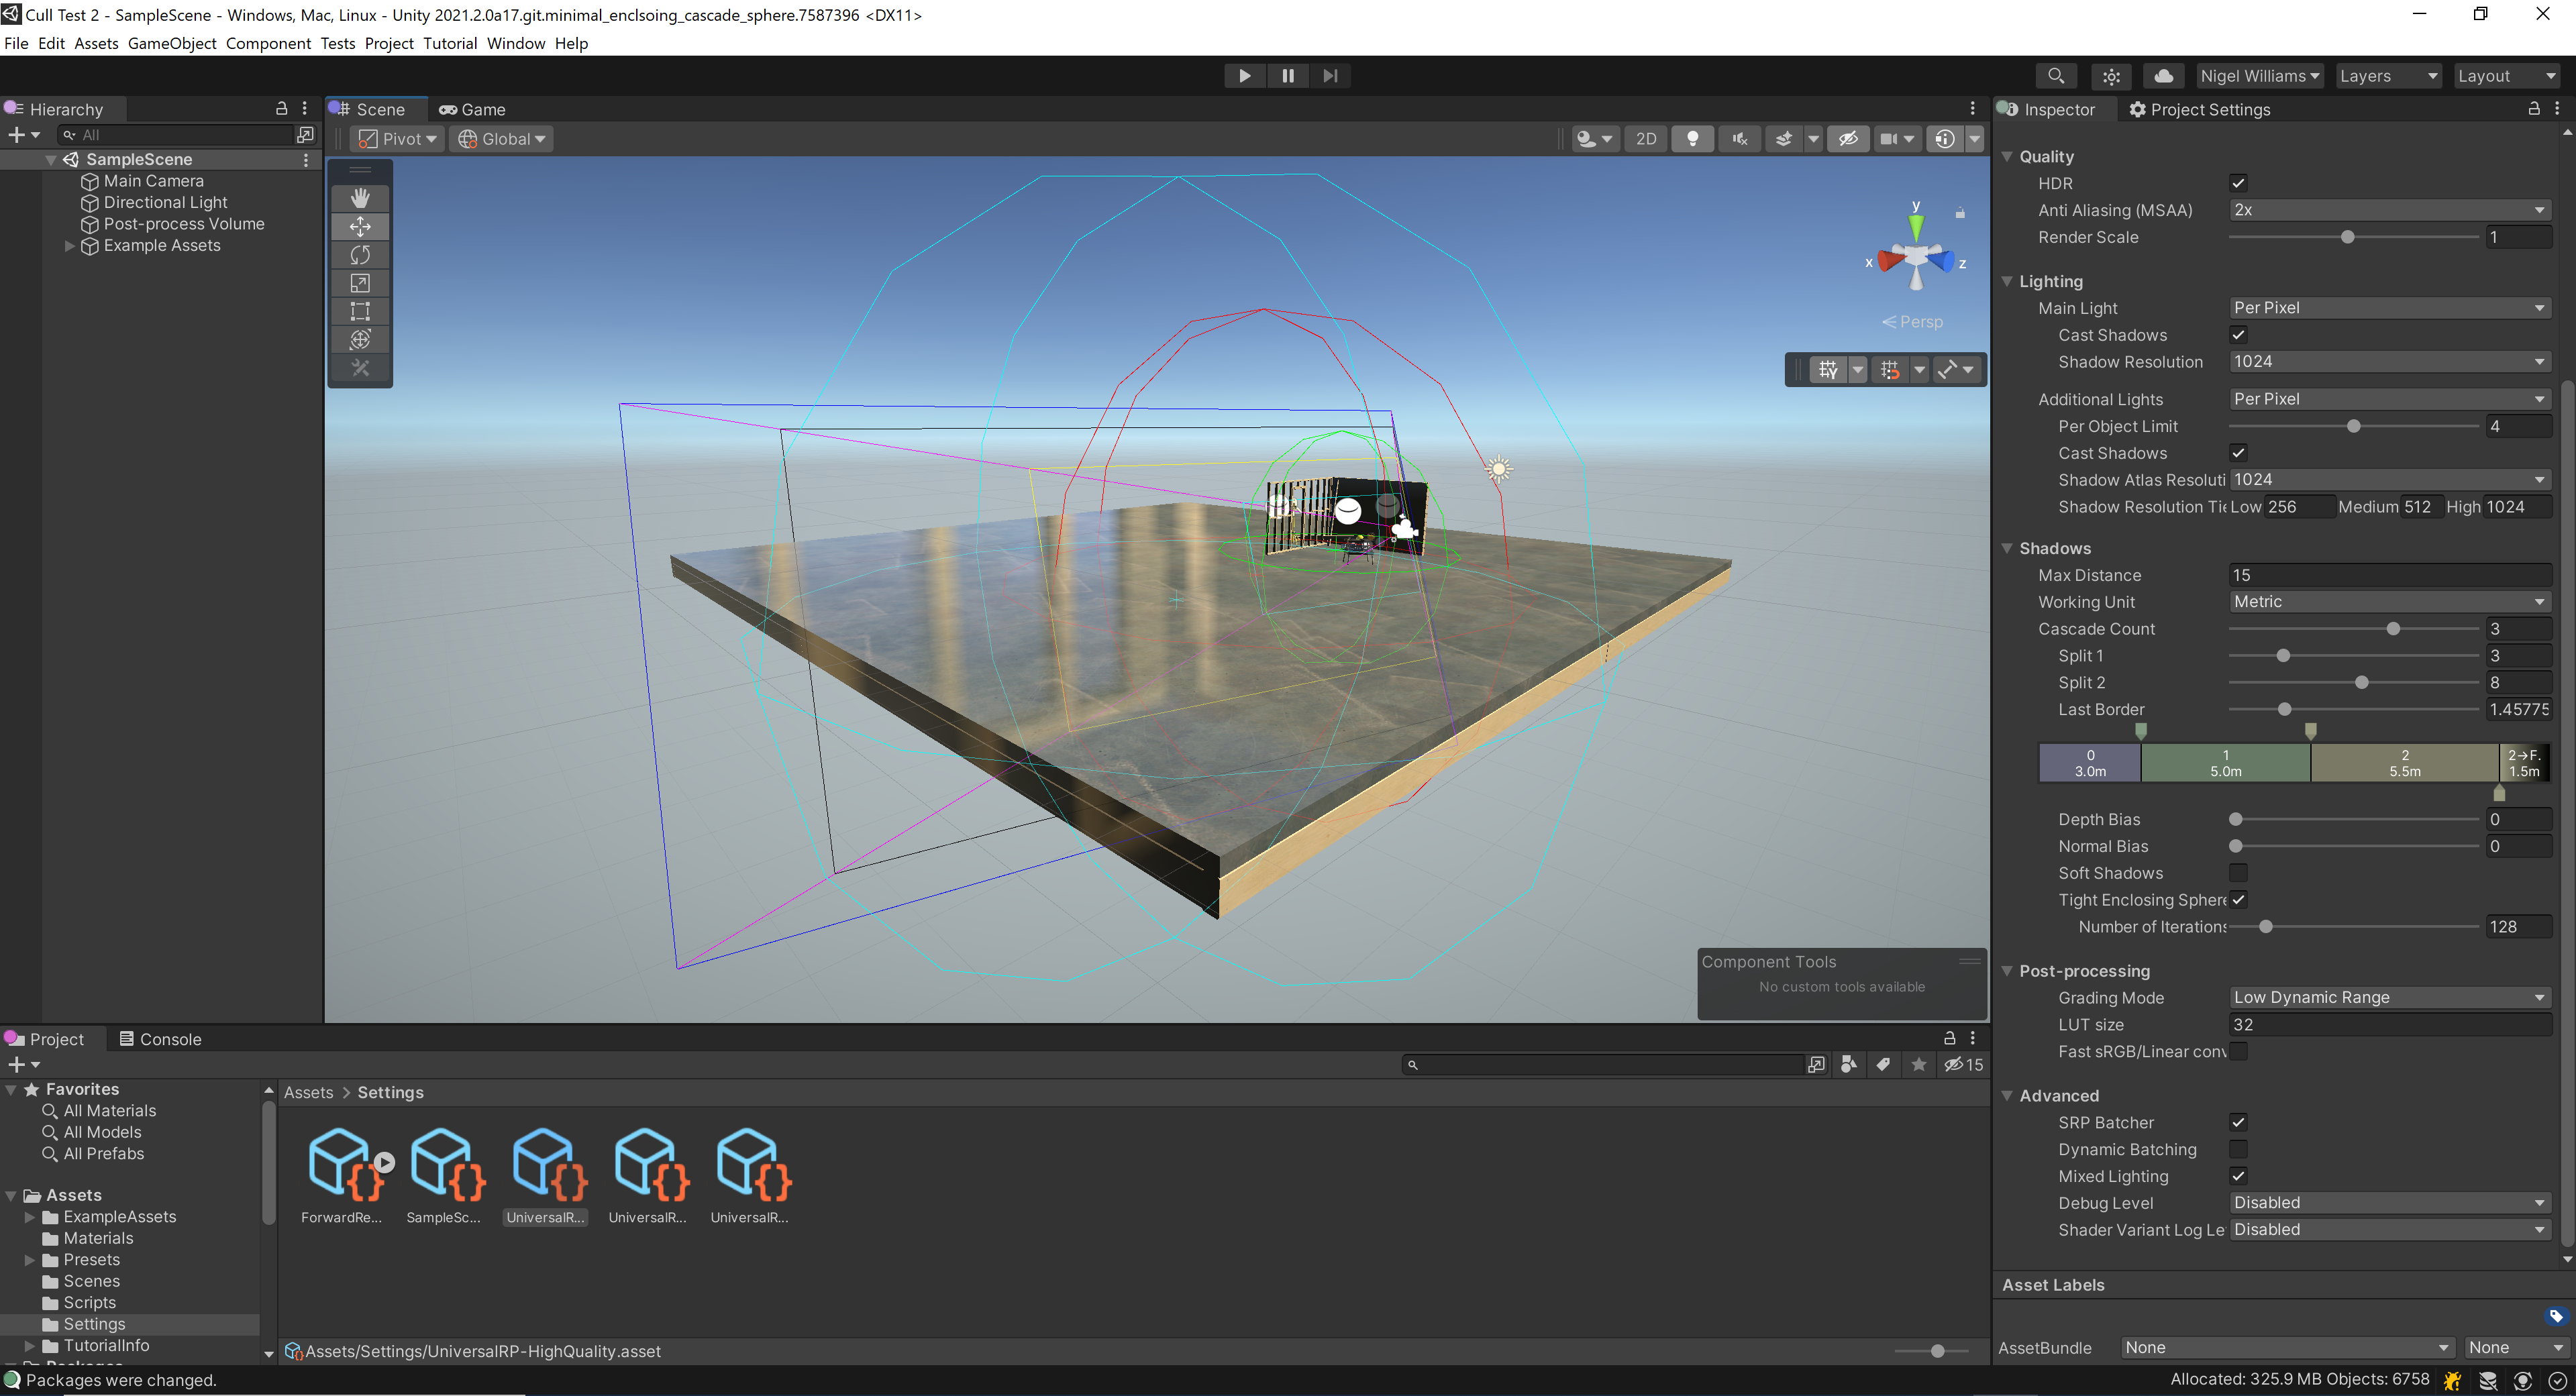Open the cloud services icon

(x=2162, y=76)
